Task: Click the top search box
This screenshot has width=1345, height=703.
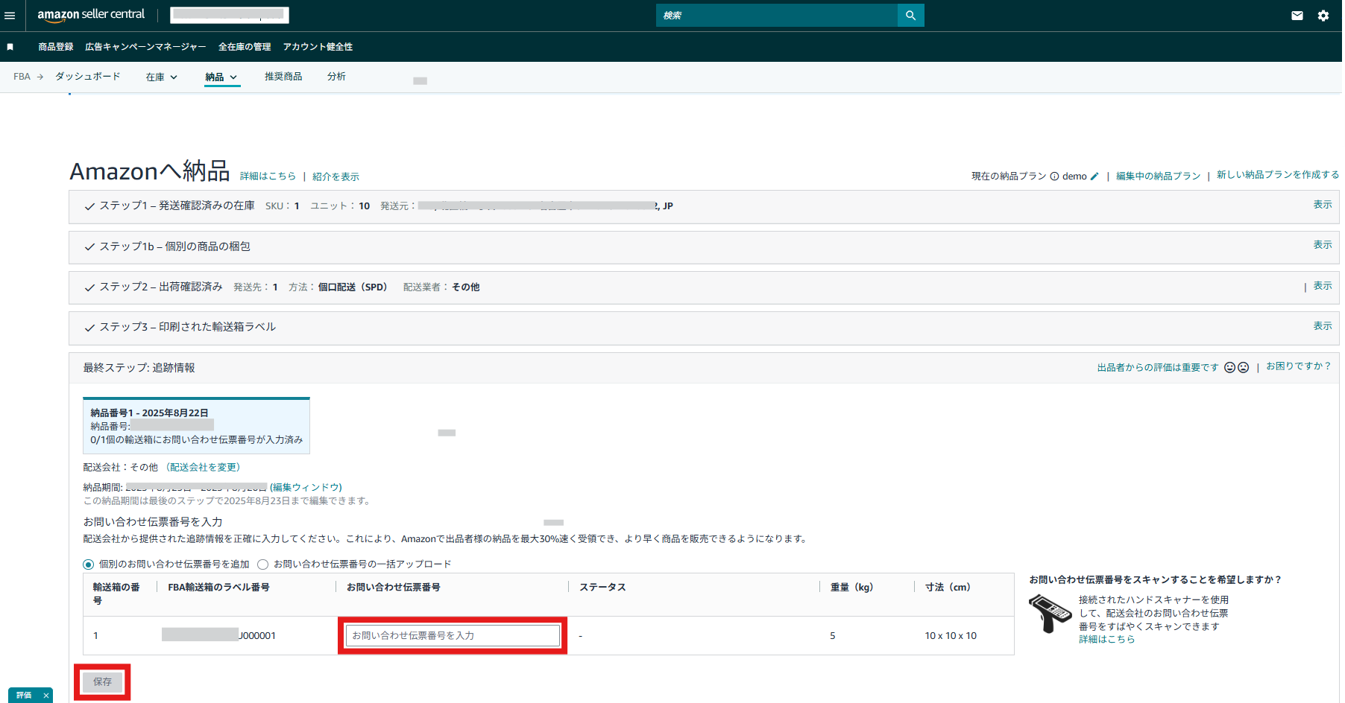Action: click(x=776, y=16)
